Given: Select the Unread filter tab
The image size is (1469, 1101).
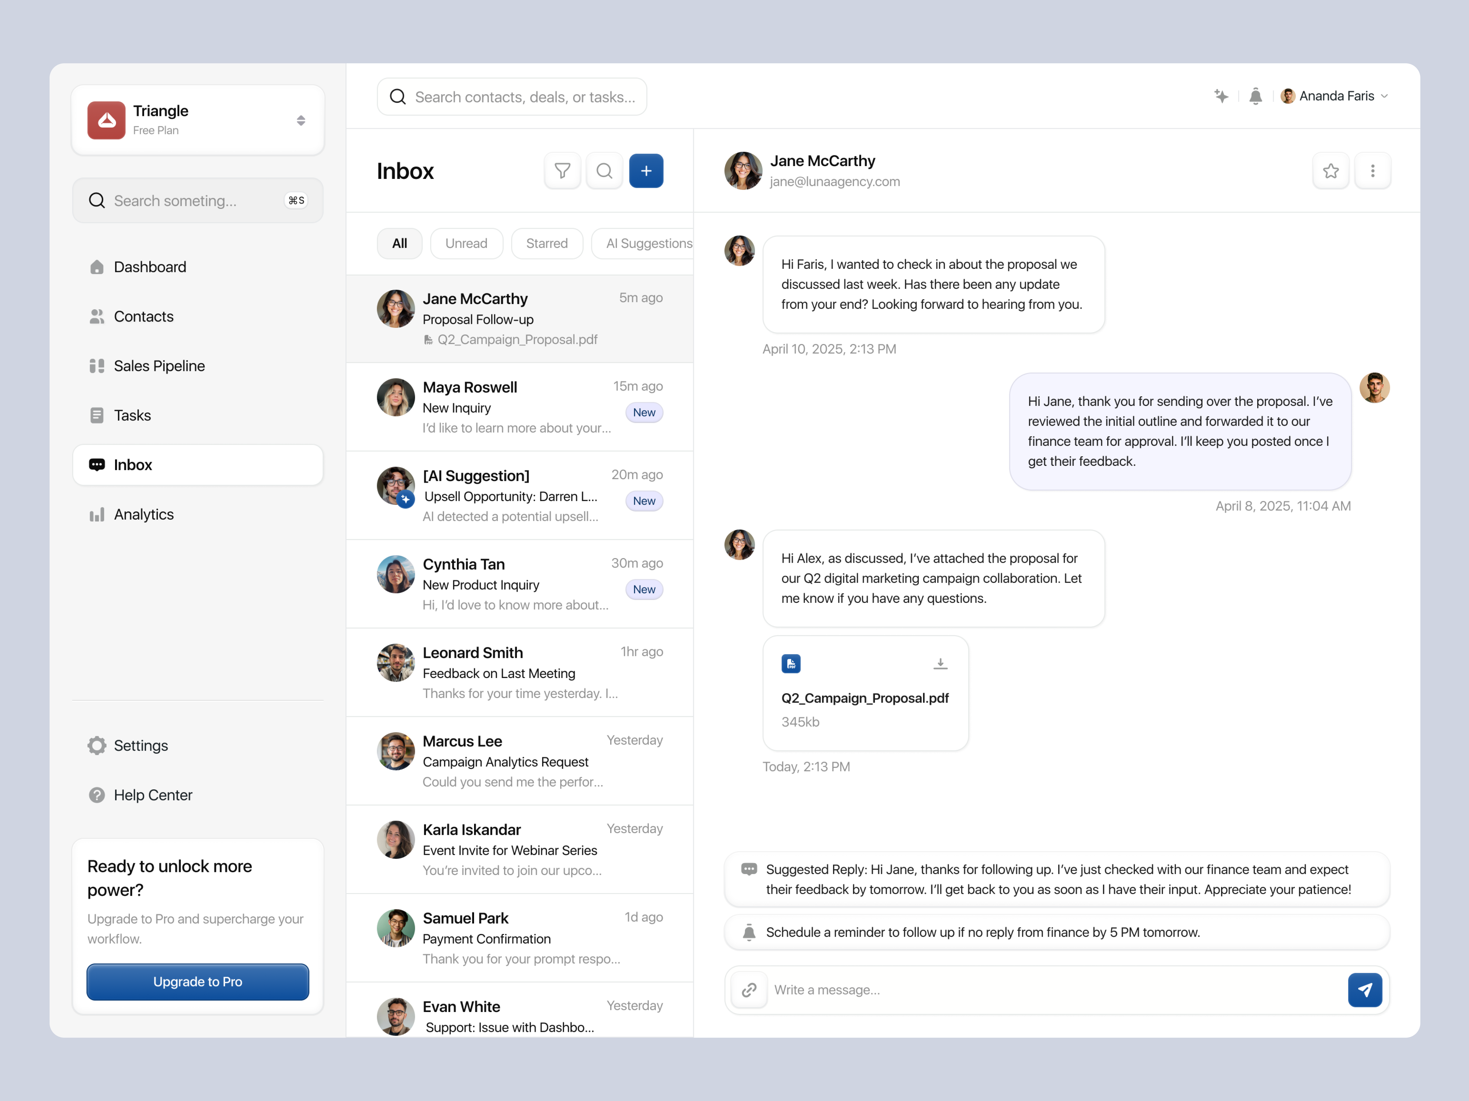Looking at the screenshot, I should click(x=466, y=243).
